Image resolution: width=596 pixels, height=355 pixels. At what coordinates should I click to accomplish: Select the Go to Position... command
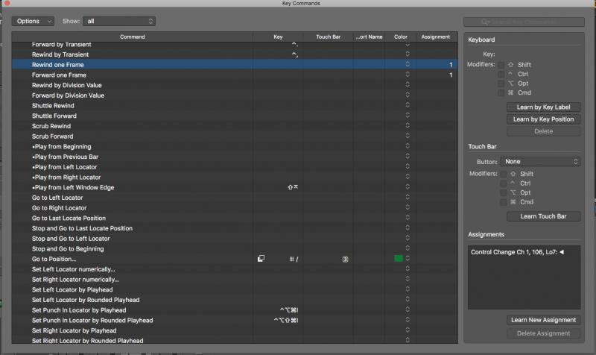click(x=235, y=259)
